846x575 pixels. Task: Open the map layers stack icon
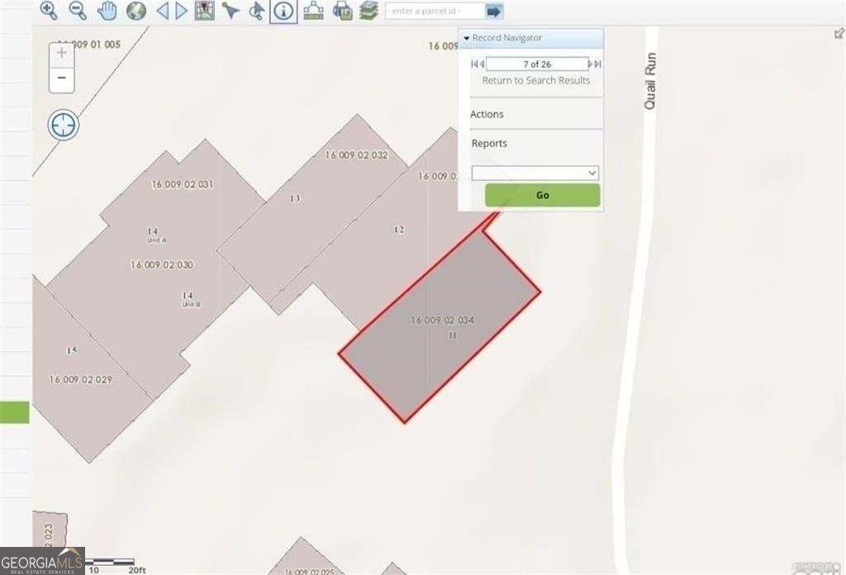pyautogui.click(x=368, y=11)
